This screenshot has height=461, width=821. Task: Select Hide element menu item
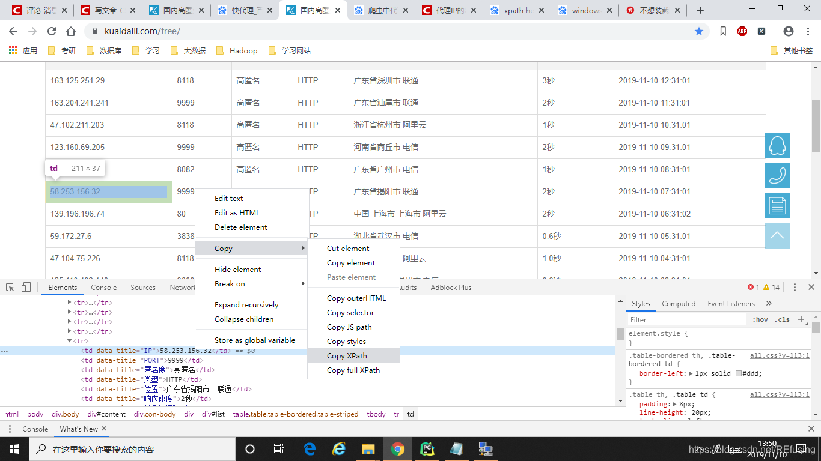251,269
